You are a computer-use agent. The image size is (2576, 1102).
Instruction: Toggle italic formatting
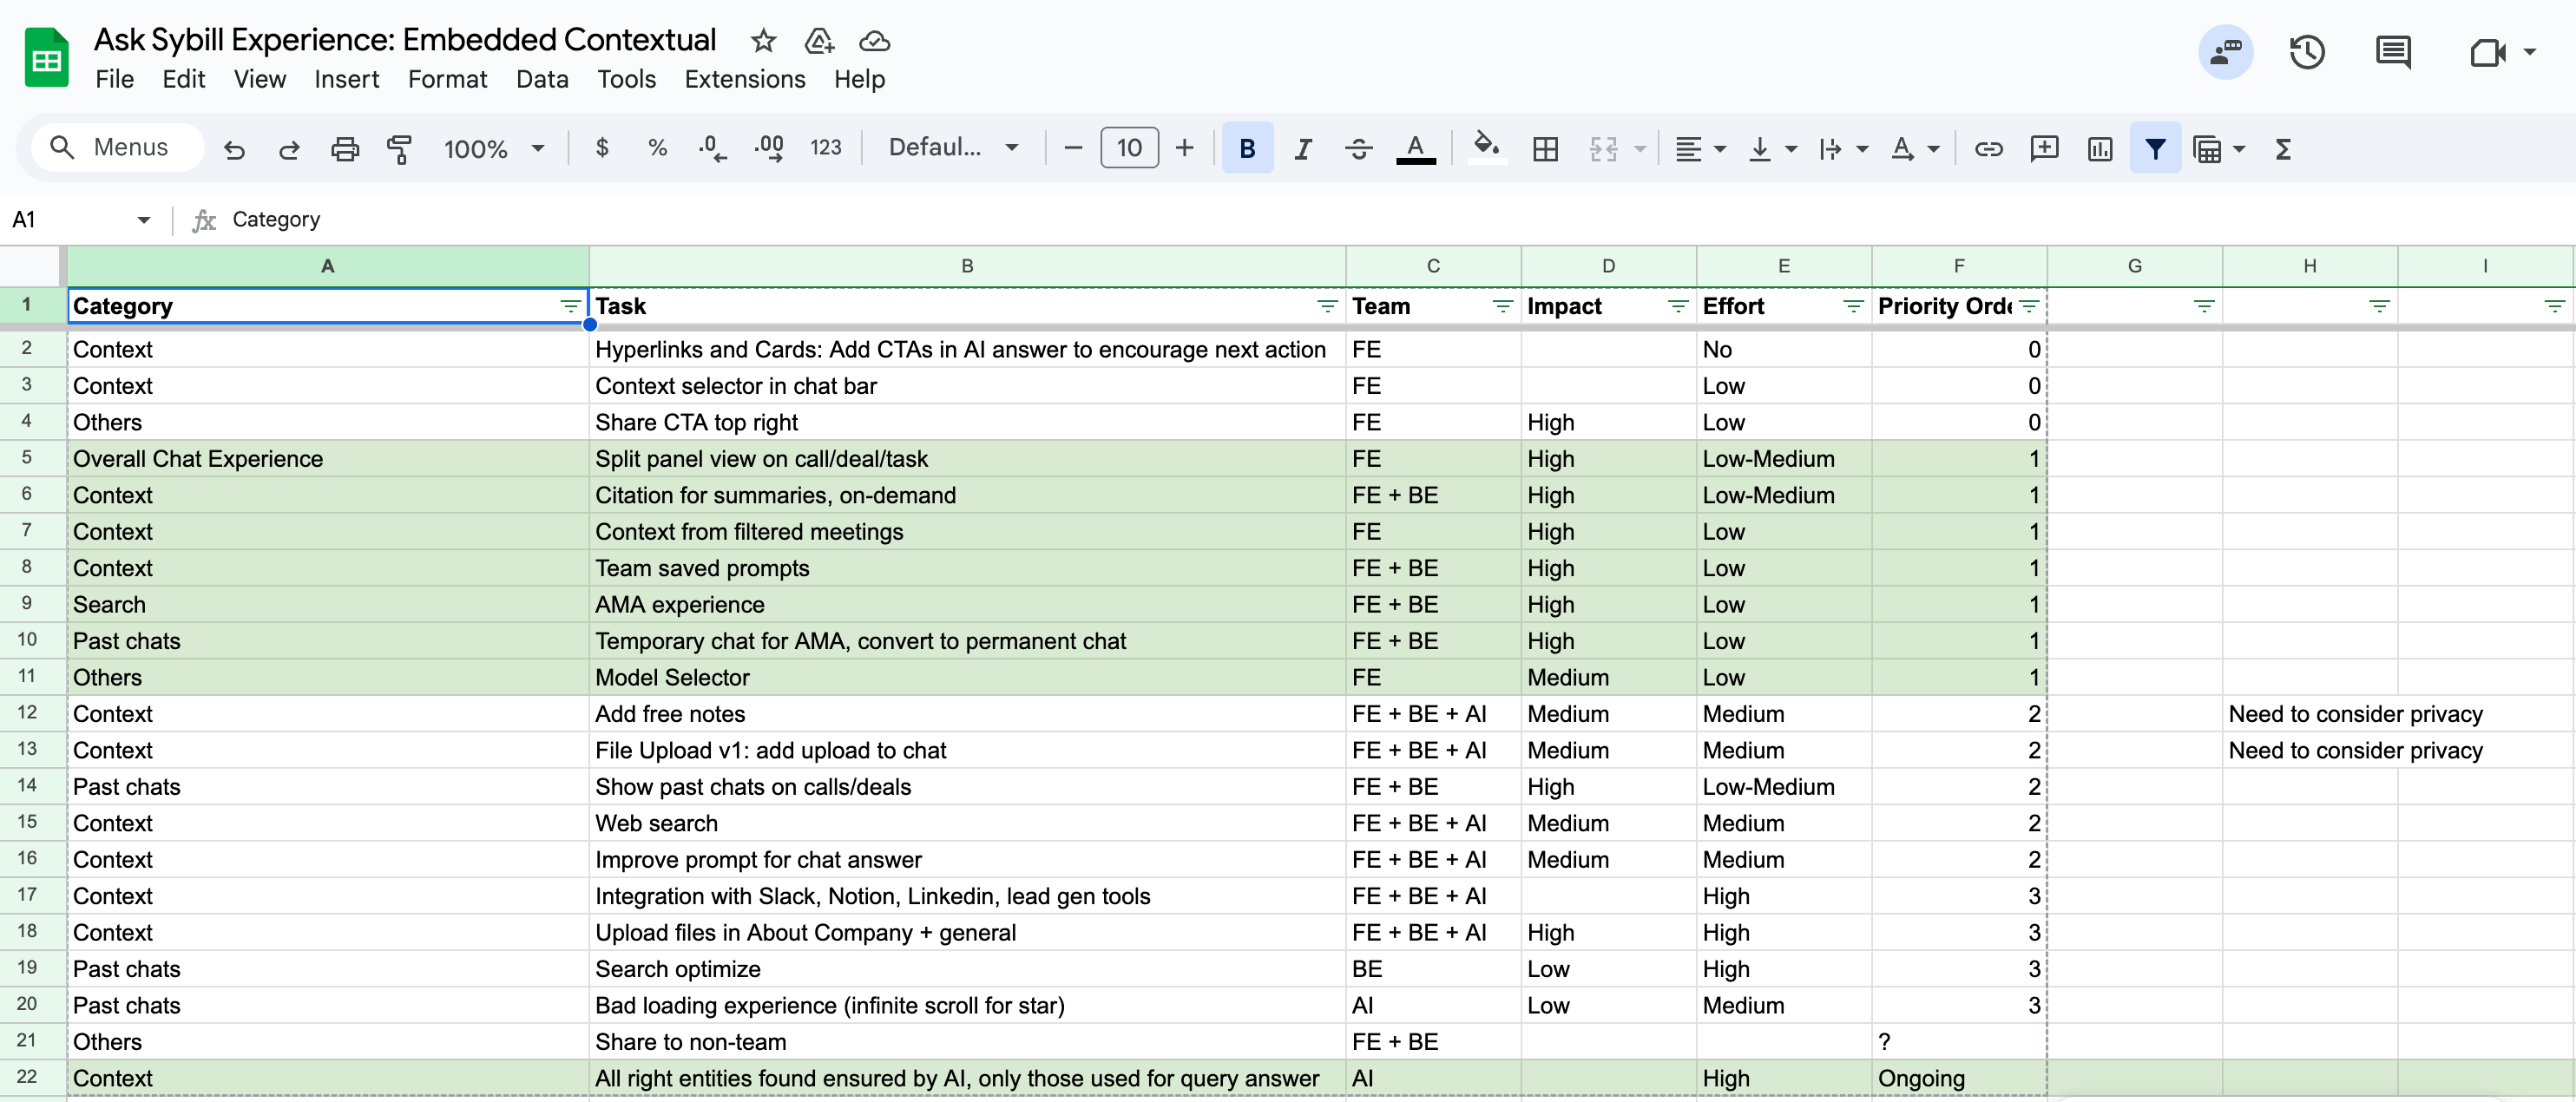pyautogui.click(x=1302, y=149)
